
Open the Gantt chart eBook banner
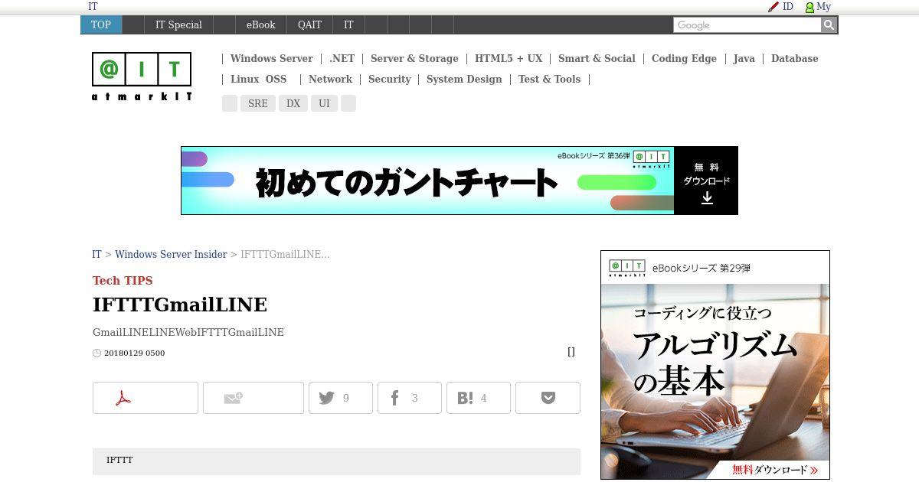point(459,181)
